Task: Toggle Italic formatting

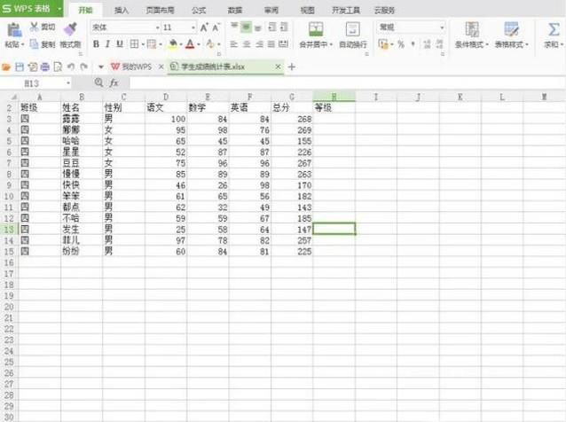Action: pyautogui.click(x=107, y=43)
